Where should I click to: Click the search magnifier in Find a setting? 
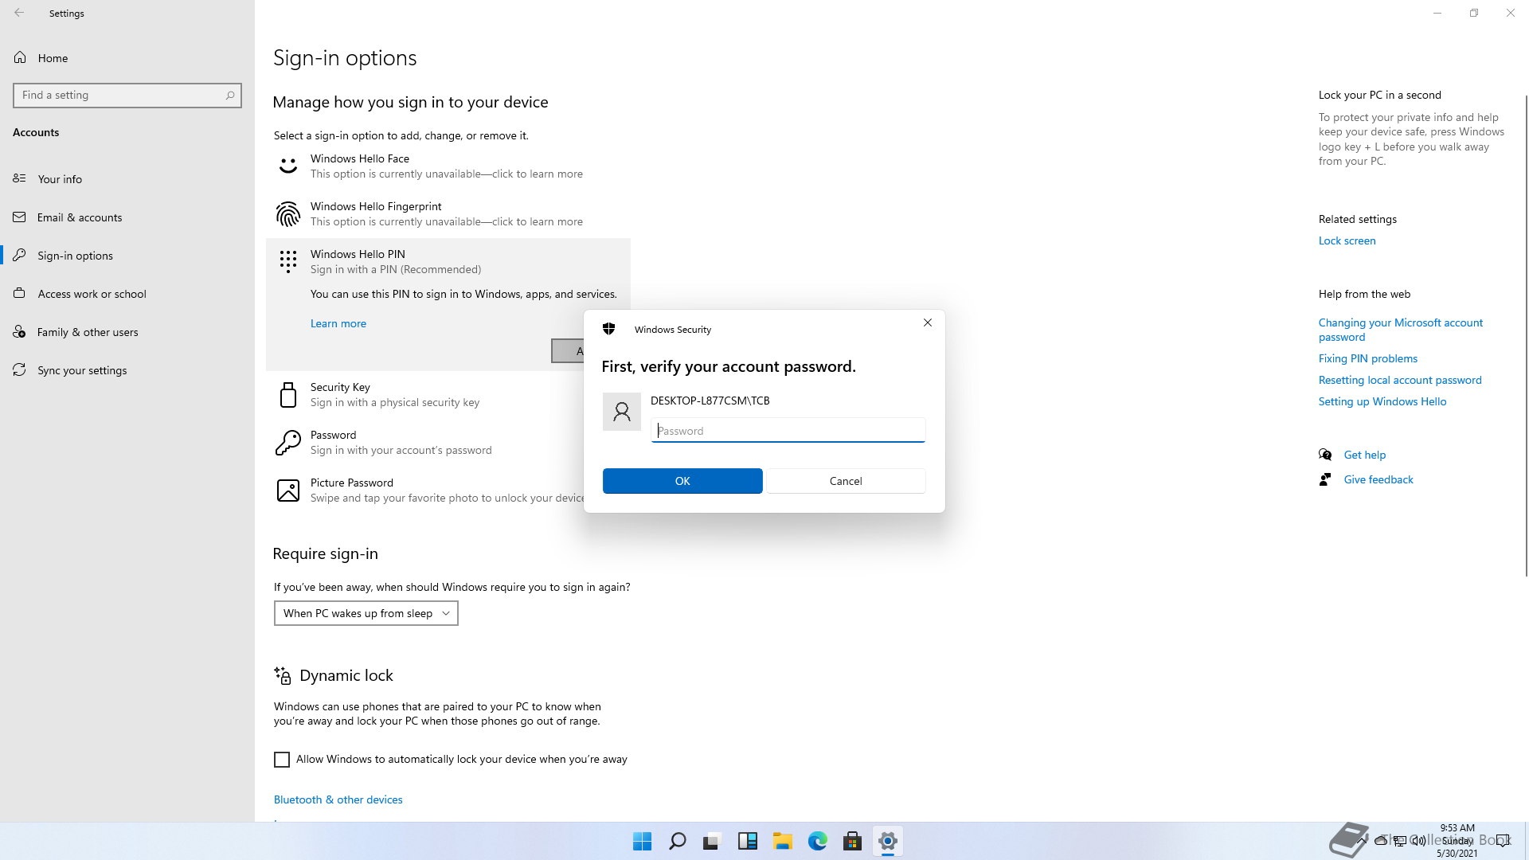pyautogui.click(x=230, y=95)
